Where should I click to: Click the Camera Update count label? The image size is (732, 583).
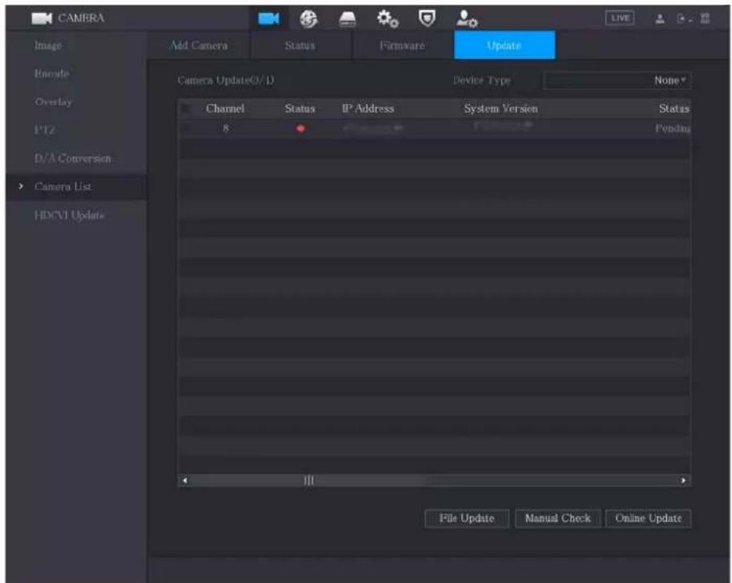(225, 81)
